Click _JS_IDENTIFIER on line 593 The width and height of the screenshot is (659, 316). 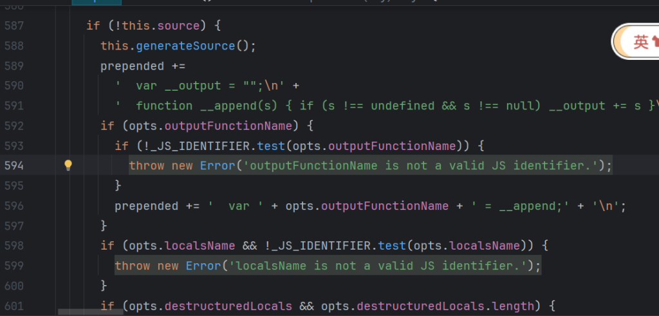coord(200,146)
